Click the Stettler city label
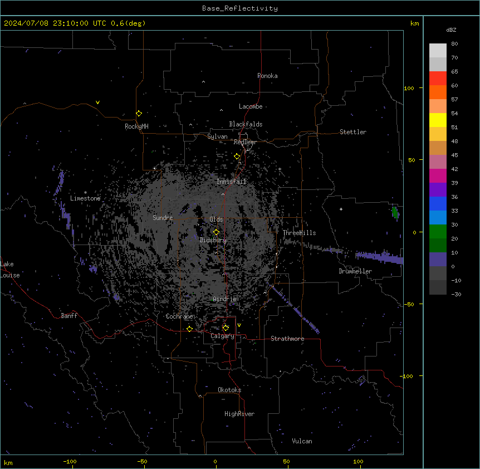The width and height of the screenshot is (480, 469). pos(353,132)
